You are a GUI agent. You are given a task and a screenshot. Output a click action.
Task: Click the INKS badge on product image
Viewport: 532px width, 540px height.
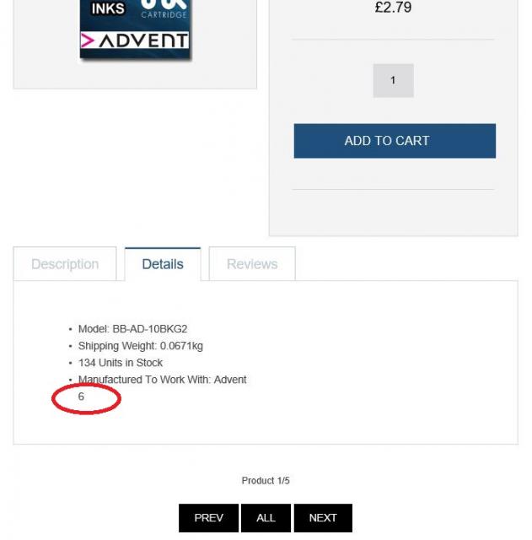coord(108,8)
